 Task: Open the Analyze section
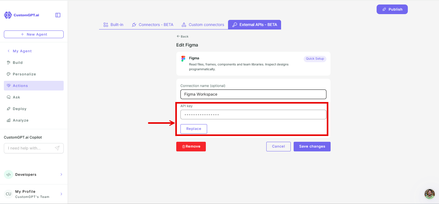[x=34, y=120]
